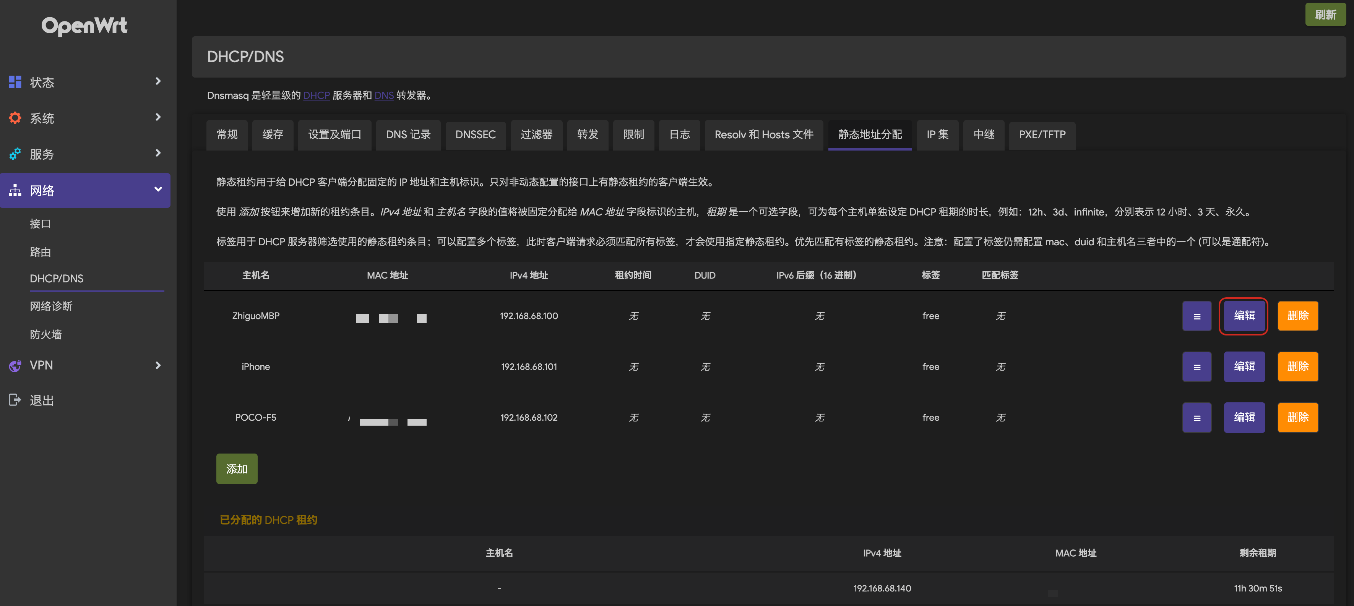Click the Status menu grid icon
This screenshot has height=606, width=1354.
15,82
